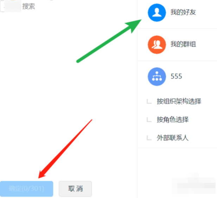The image size is (217, 198).
Task: Click the branch marker beside 外部联系人
Action: coord(149,138)
